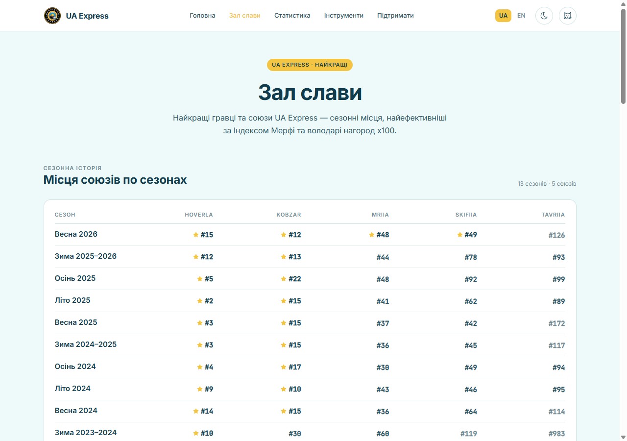Open the Інструменти nav item
Image resolution: width=627 pixels, height=441 pixels.
coord(344,16)
